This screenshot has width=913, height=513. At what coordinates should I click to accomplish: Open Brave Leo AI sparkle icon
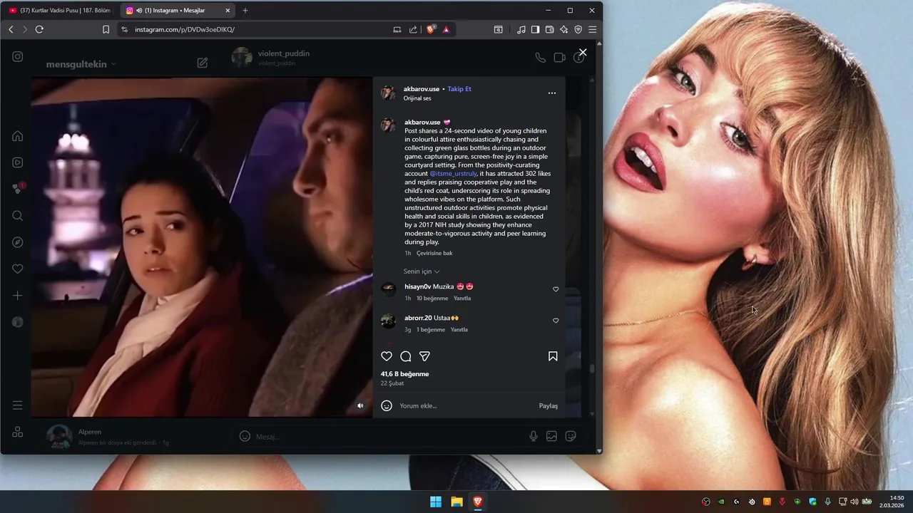[x=563, y=29]
